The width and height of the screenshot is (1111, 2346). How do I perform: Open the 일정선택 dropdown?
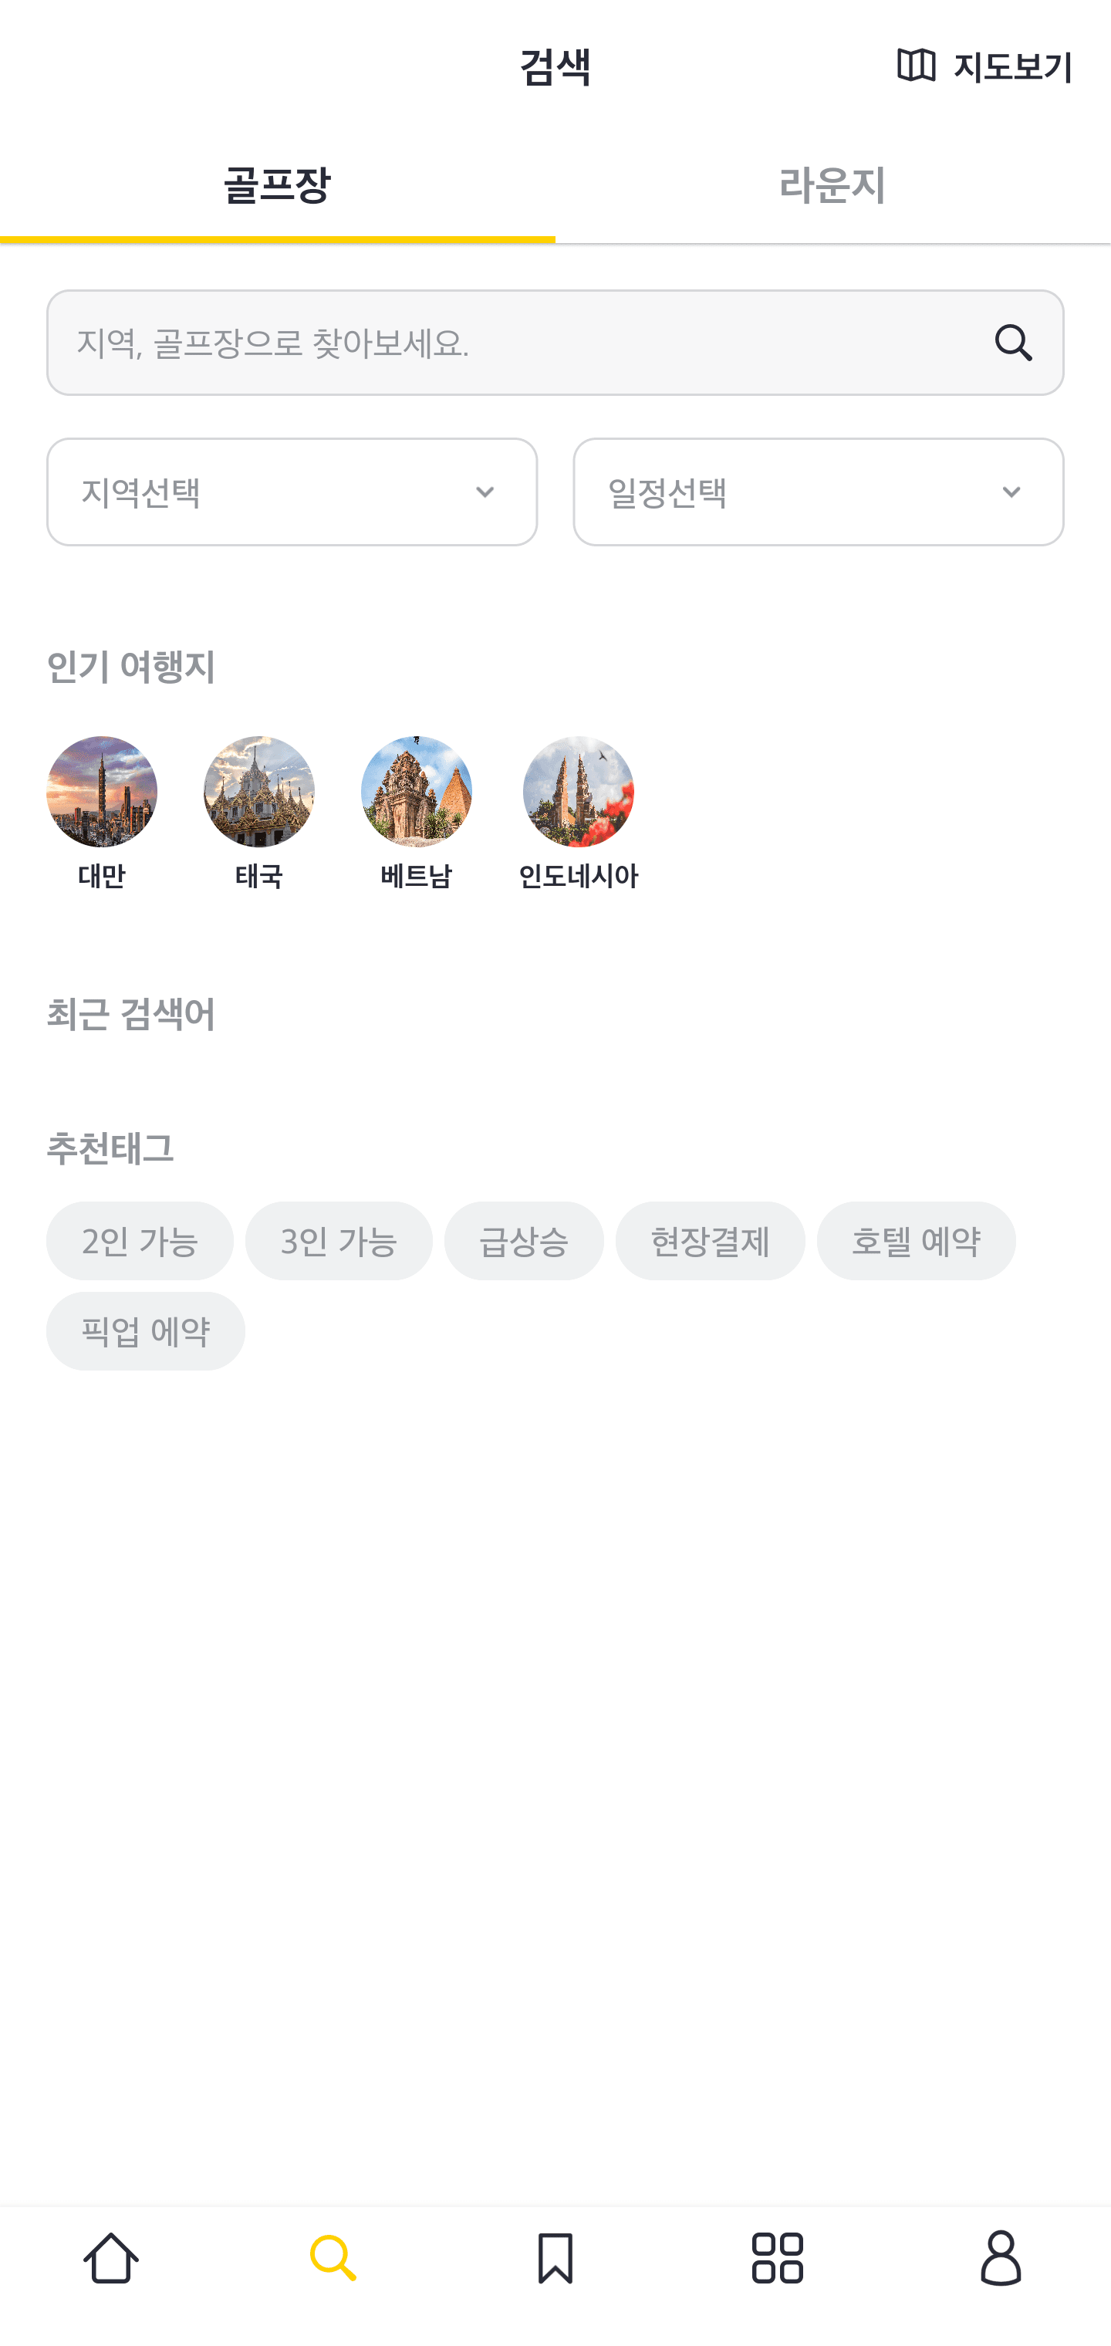[818, 492]
